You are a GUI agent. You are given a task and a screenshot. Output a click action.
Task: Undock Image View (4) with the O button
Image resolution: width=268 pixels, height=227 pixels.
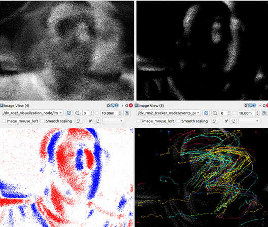click(127, 106)
